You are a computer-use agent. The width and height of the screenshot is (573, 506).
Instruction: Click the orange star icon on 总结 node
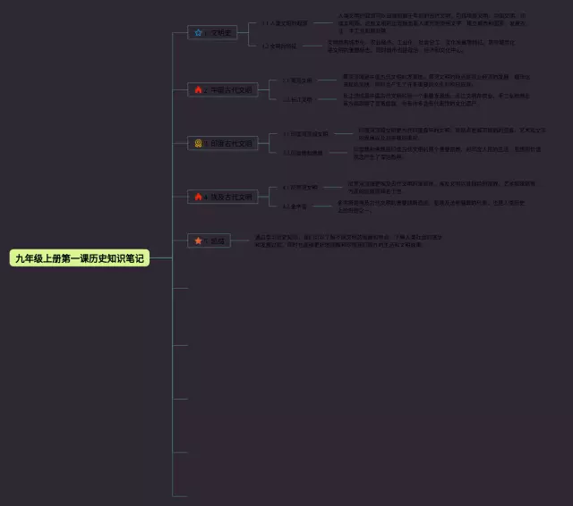click(x=198, y=240)
